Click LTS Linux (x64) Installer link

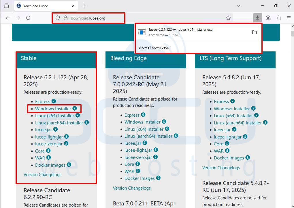click(x=233, y=116)
